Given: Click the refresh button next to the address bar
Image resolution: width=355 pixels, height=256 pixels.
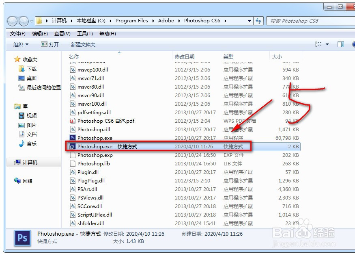Looking at the screenshot, I should (x=258, y=21).
